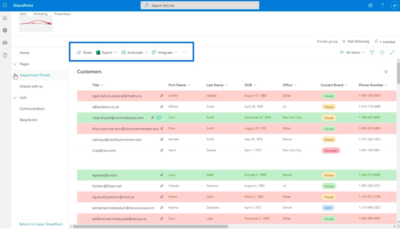The width and height of the screenshot is (400, 236).
Task: Open the All Items view switcher
Action: [352, 52]
